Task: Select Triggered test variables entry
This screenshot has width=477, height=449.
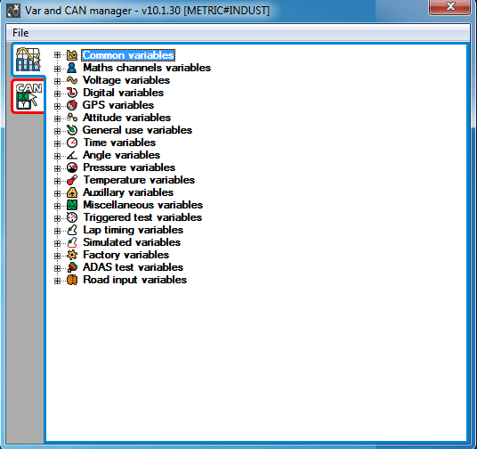Action: coord(142,217)
